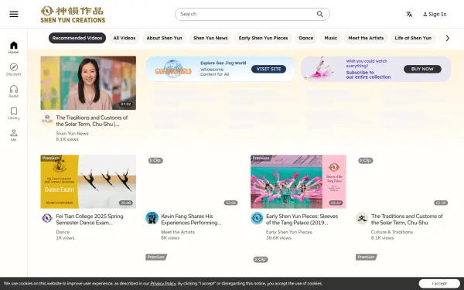Select Early Shen Yun Pieces tab
The image size is (464, 290).
coord(263,38)
